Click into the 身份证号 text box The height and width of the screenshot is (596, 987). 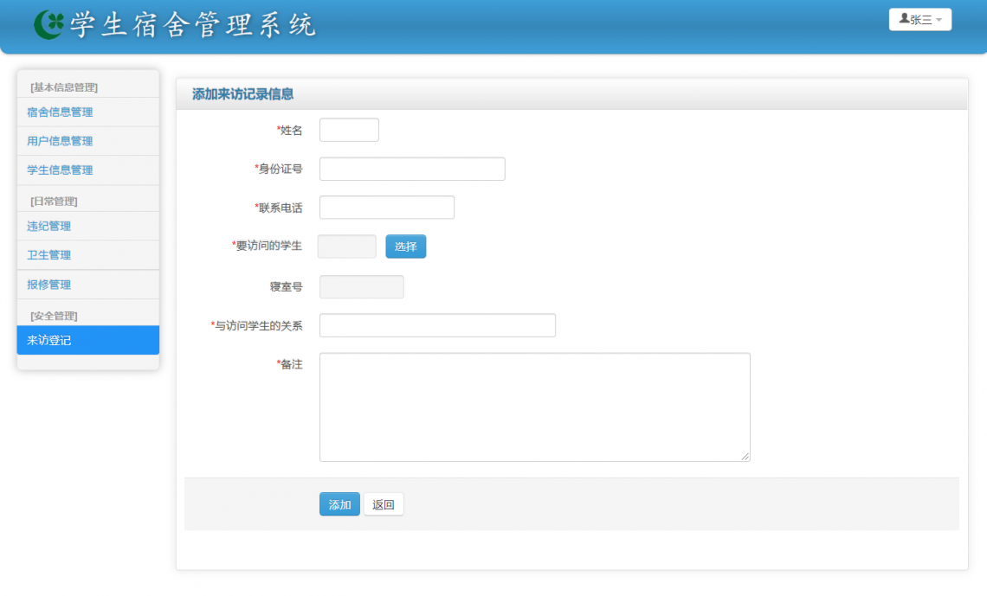[x=412, y=169]
